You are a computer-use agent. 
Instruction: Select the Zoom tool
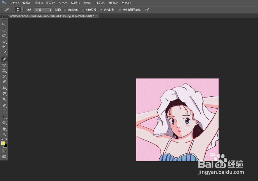click(x=4, y=134)
